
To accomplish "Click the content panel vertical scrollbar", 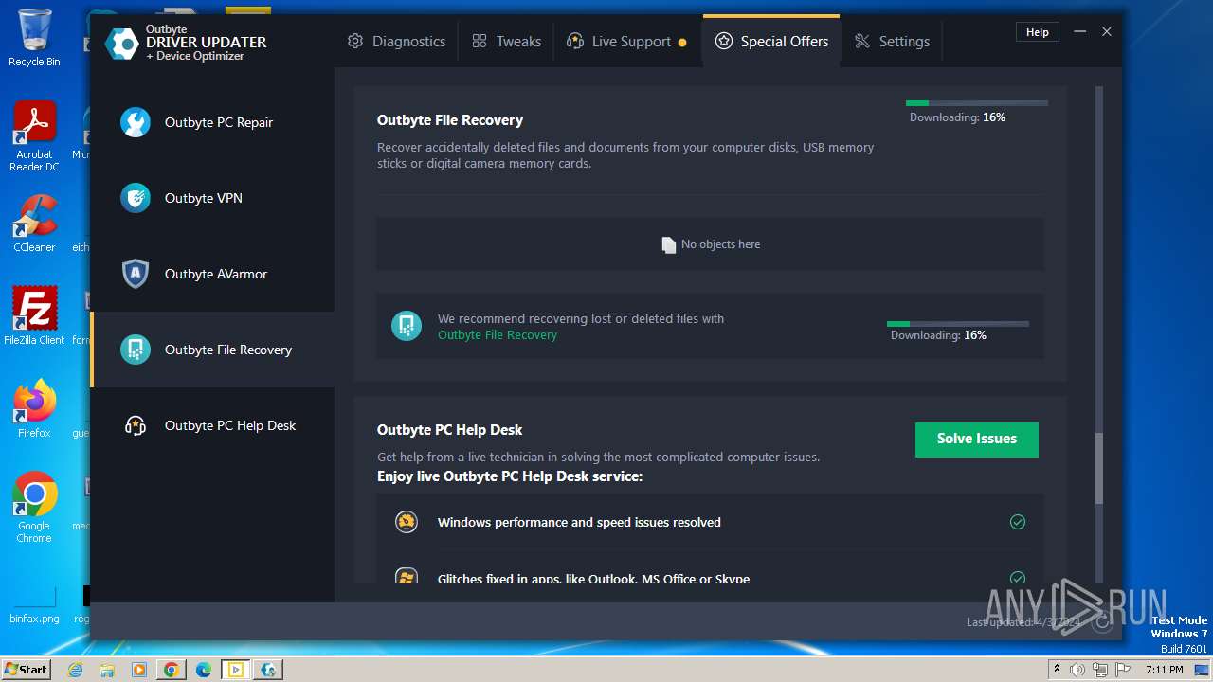I will click(x=1099, y=469).
